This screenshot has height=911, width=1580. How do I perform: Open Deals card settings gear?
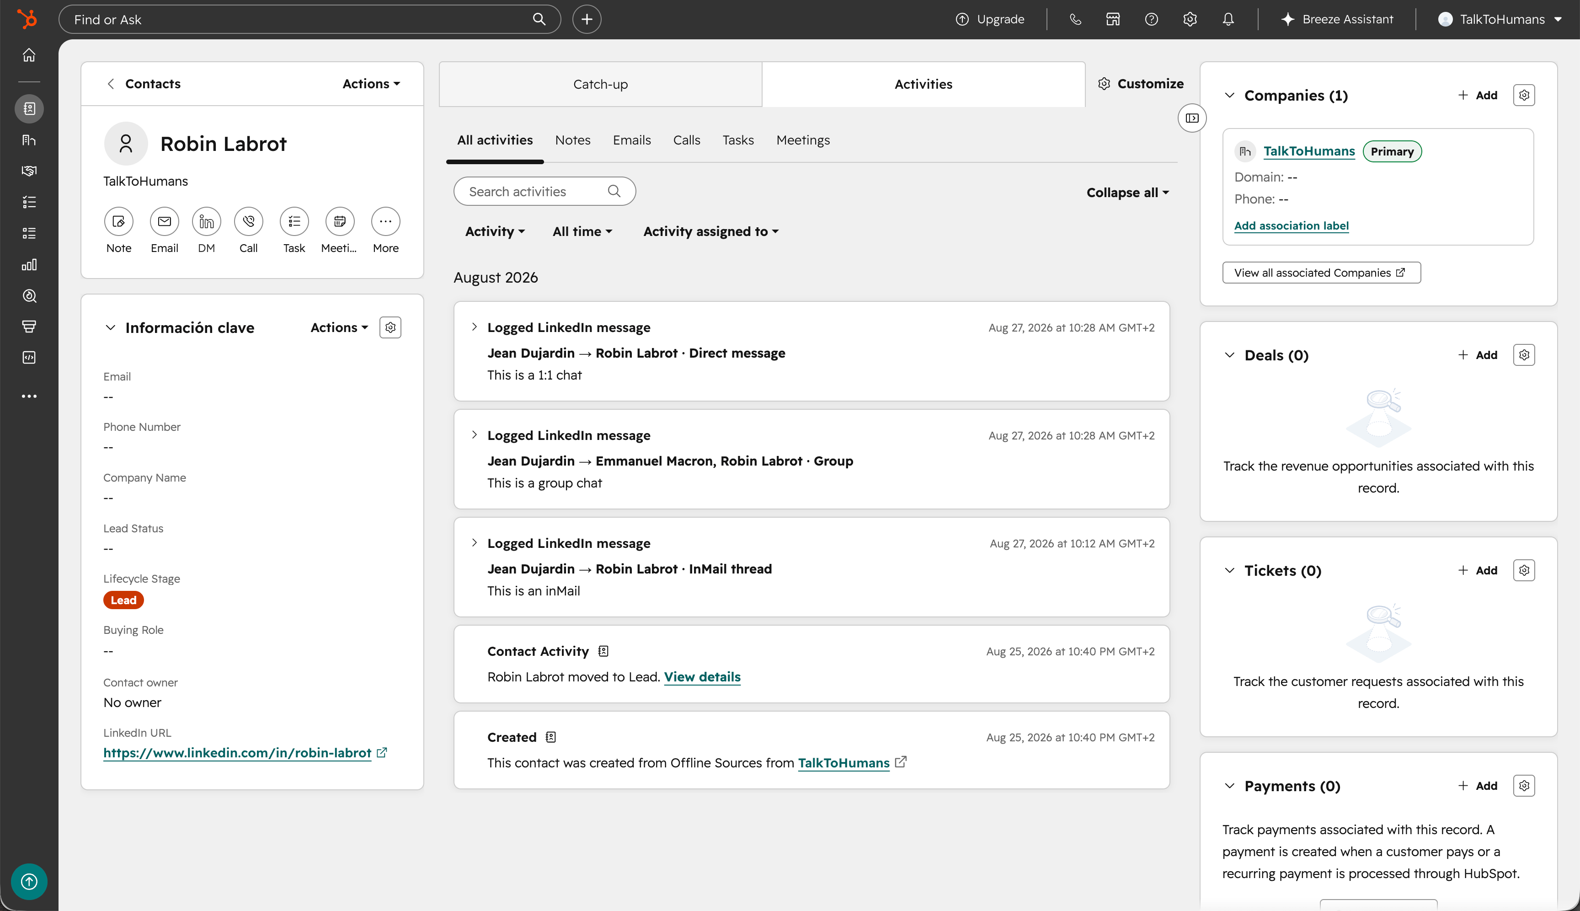[x=1524, y=355]
